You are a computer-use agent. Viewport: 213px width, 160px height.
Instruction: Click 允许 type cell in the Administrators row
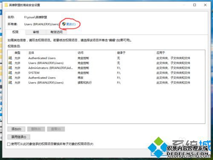[17, 68]
